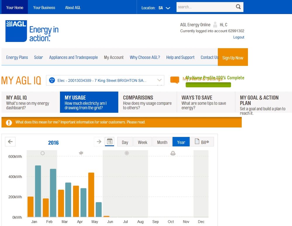Click the green Home Profile progress bar
292x226 pixels.
208,85
